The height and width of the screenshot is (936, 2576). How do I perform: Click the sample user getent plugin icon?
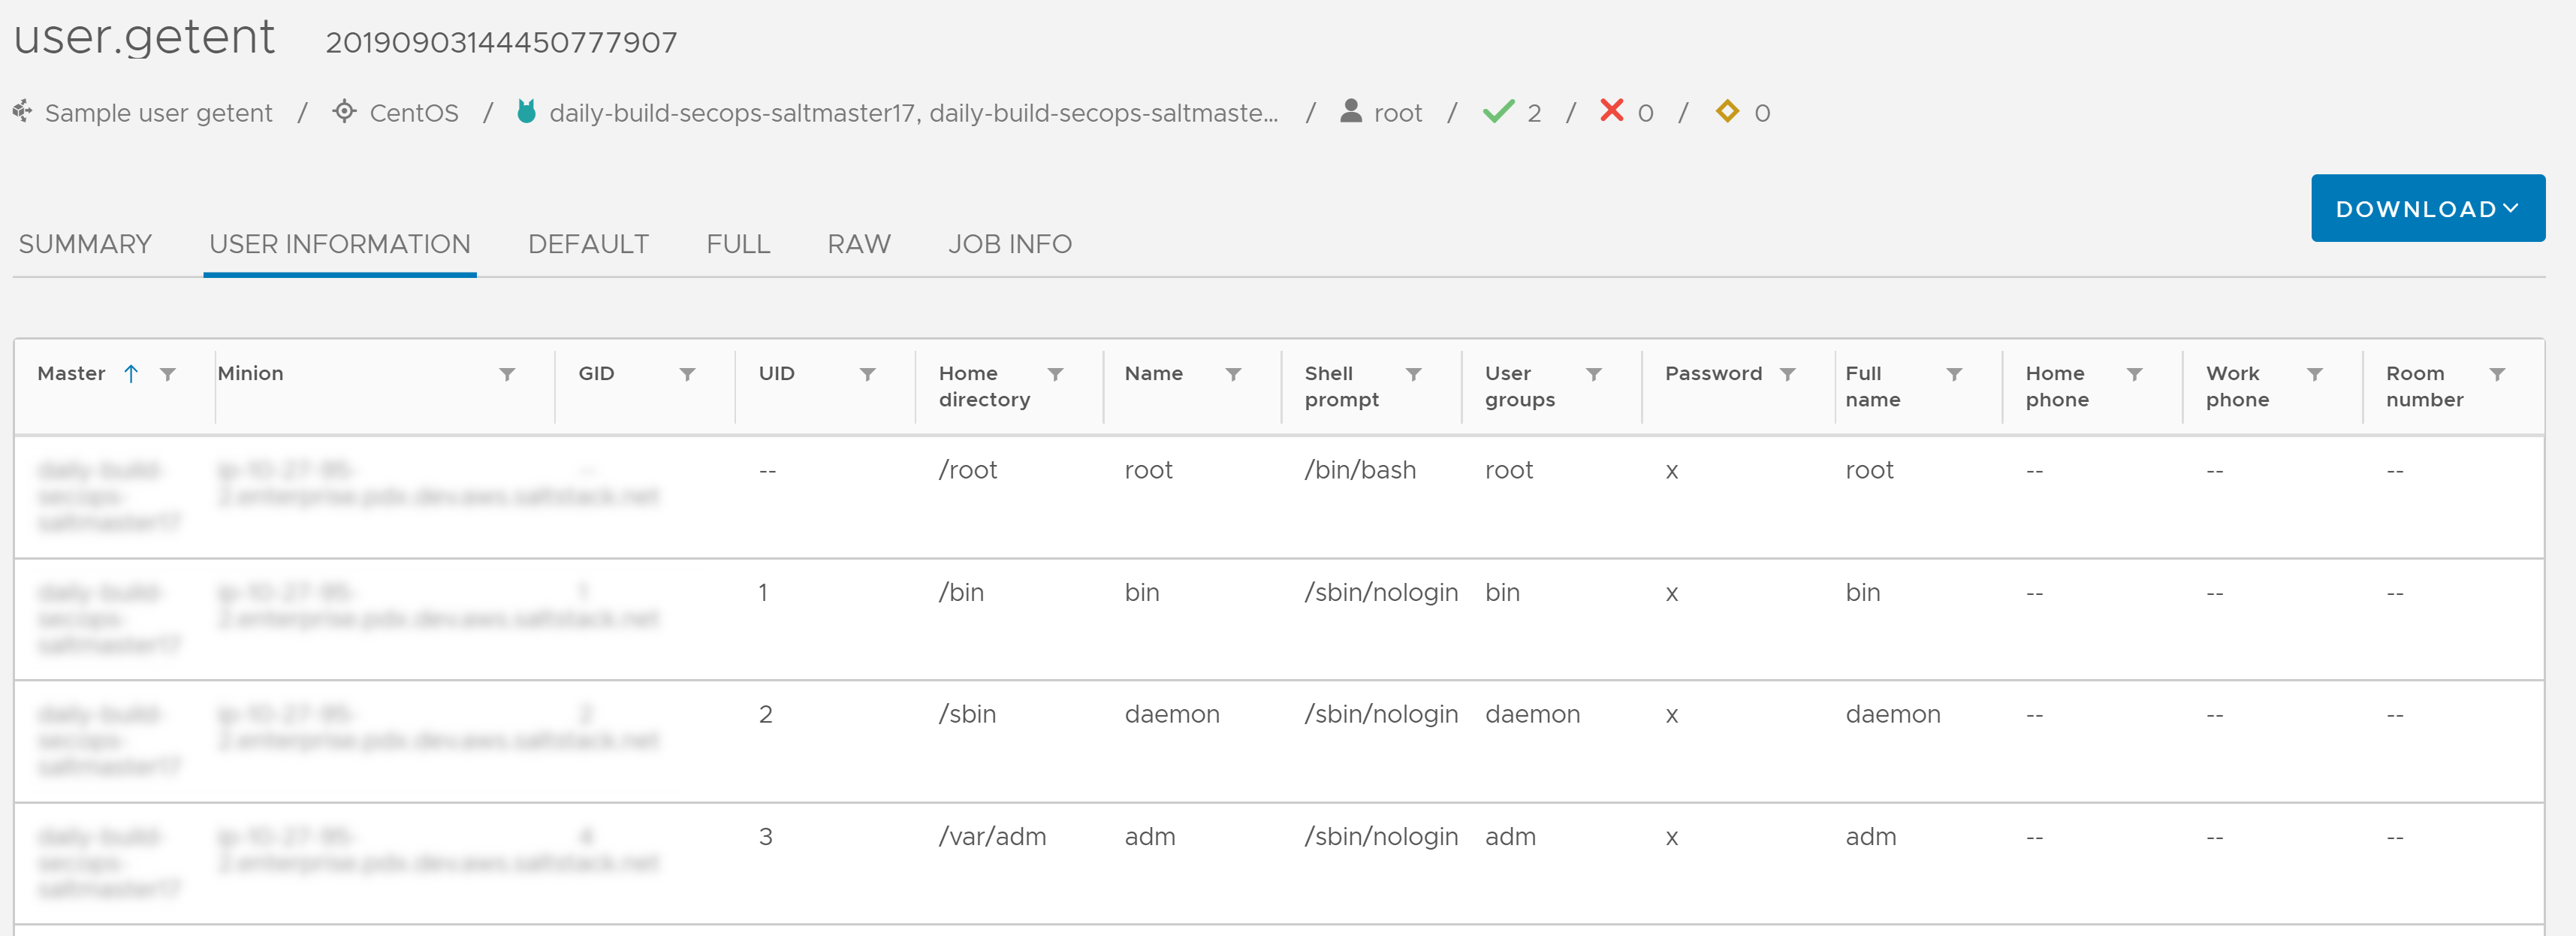[23, 112]
